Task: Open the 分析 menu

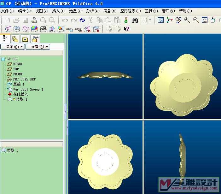Action: [x=92, y=11]
